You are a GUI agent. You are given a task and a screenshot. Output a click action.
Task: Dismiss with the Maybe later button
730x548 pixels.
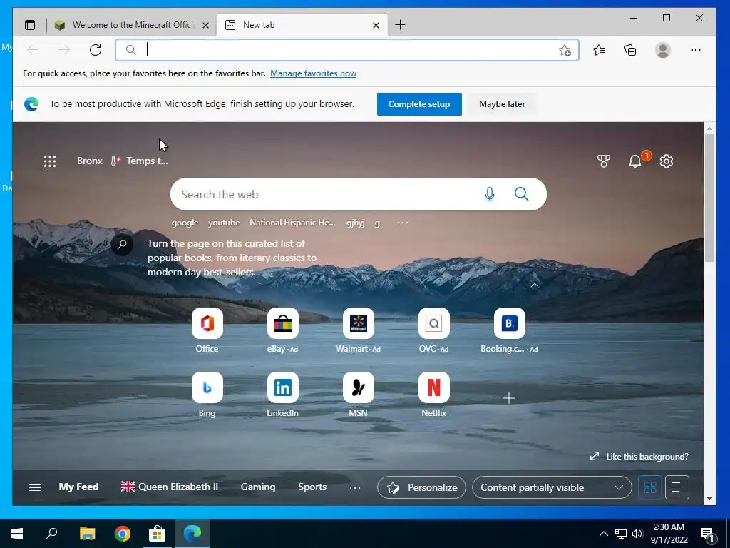[502, 104]
